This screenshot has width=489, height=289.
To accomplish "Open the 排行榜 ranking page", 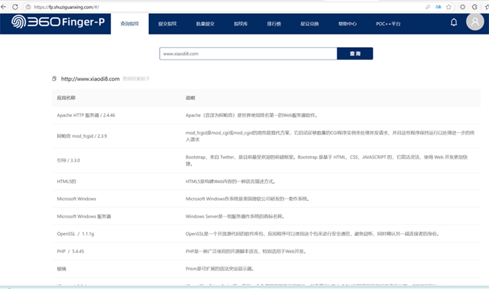I will click(x=274, y=24).
